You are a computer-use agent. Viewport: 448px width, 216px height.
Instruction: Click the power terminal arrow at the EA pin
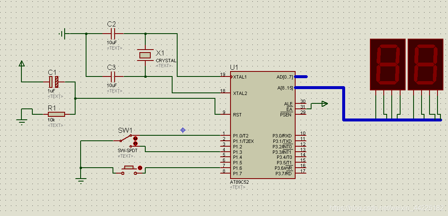click(x=324, y=104)
